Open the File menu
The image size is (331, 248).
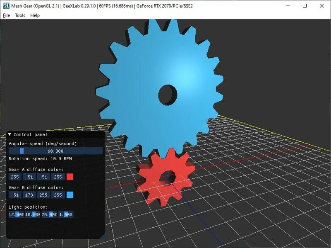tap(6, 15)
